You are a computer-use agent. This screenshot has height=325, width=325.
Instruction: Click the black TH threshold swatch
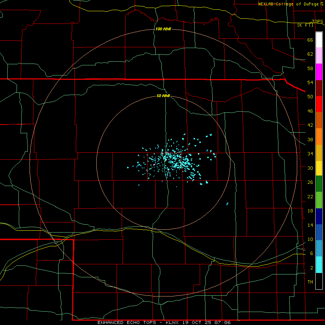pos(319,281)
